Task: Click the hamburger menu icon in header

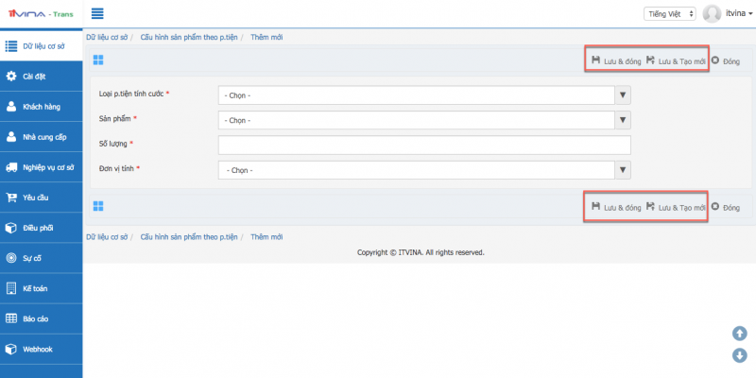Action: point(97,13)
